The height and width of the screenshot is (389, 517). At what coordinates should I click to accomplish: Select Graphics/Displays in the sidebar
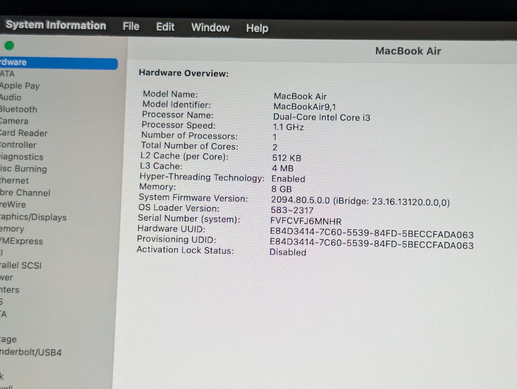click(33, 217)
